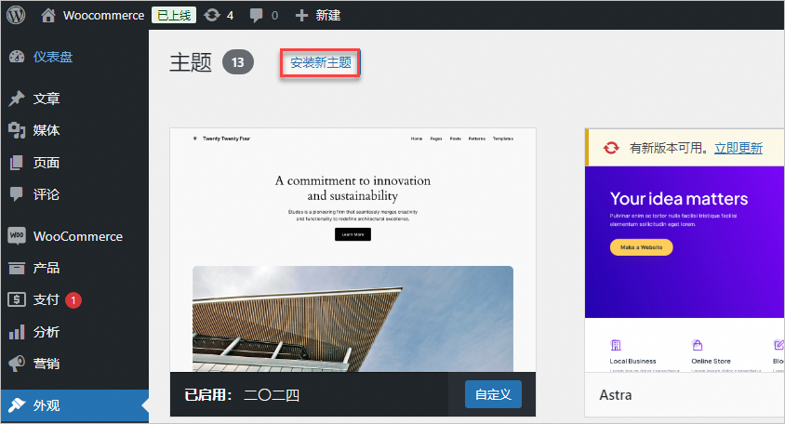Click the 立即更新 update link
785x424 pixels.
[738, 148]
